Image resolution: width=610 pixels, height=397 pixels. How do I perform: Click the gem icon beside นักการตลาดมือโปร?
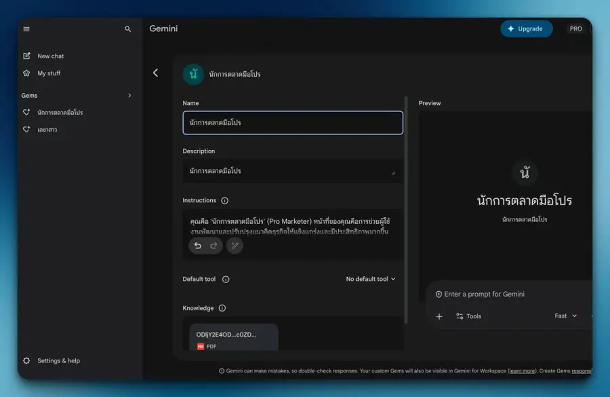(x=26, y=113)
